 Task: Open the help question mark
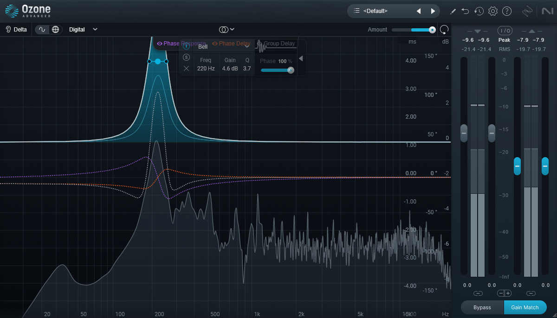[x=507, y=11]
